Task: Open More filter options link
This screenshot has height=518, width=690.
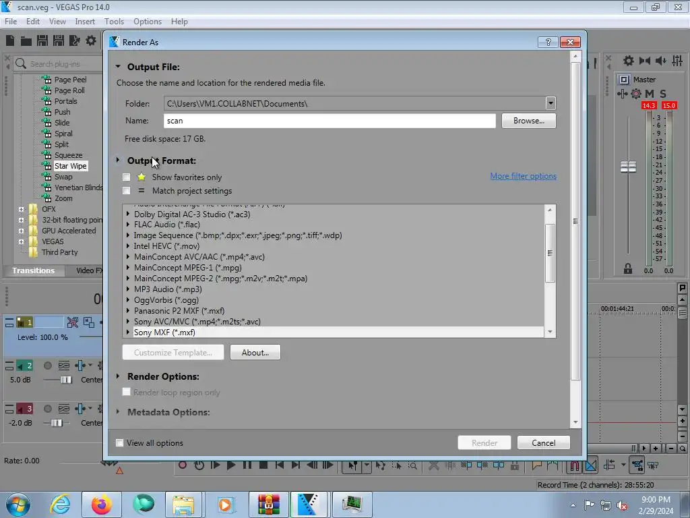Action: 523,176
